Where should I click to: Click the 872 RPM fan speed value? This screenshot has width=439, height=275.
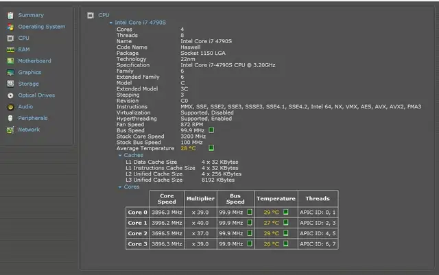[192, 124]
